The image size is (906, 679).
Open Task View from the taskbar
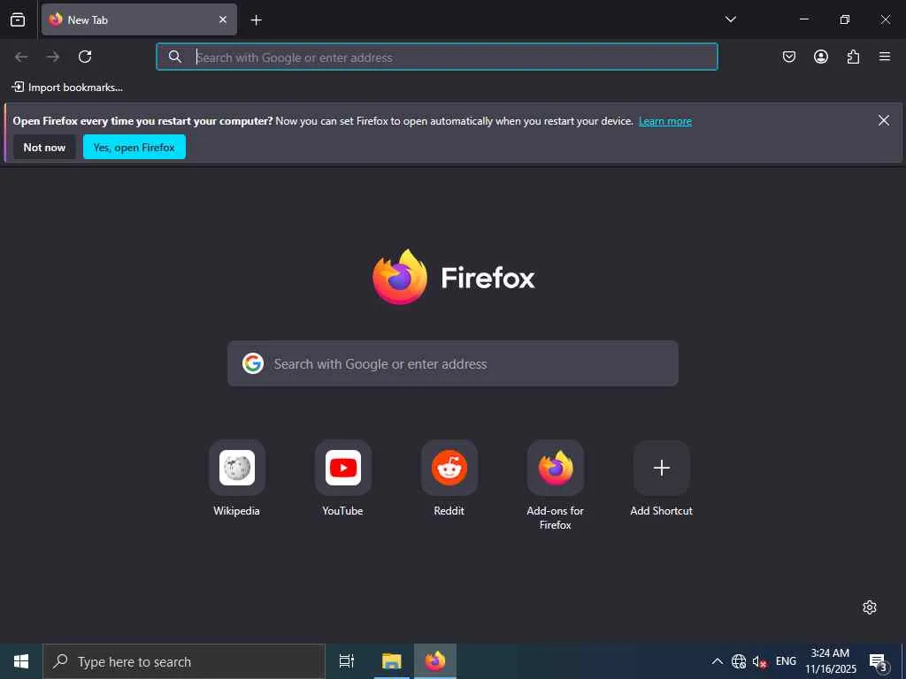click(x=347, y=661)
